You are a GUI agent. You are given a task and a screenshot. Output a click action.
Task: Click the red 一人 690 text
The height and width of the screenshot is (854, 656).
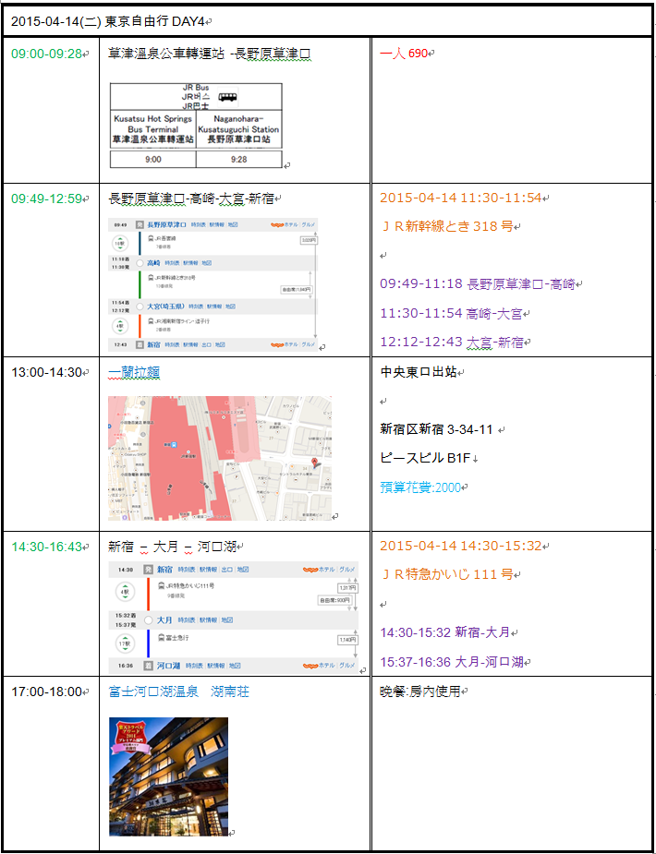tap(404, 54)
